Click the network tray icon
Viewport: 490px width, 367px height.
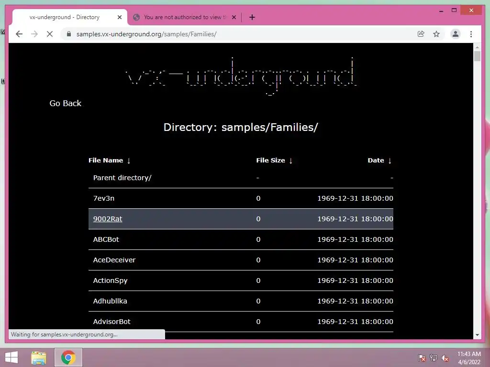point(434,358)
